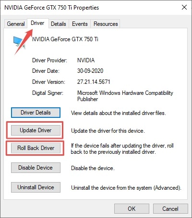Dismiss dialog using Cancel button
The width and height of the screenshot is (192, 218).
[x=170, y=208]
